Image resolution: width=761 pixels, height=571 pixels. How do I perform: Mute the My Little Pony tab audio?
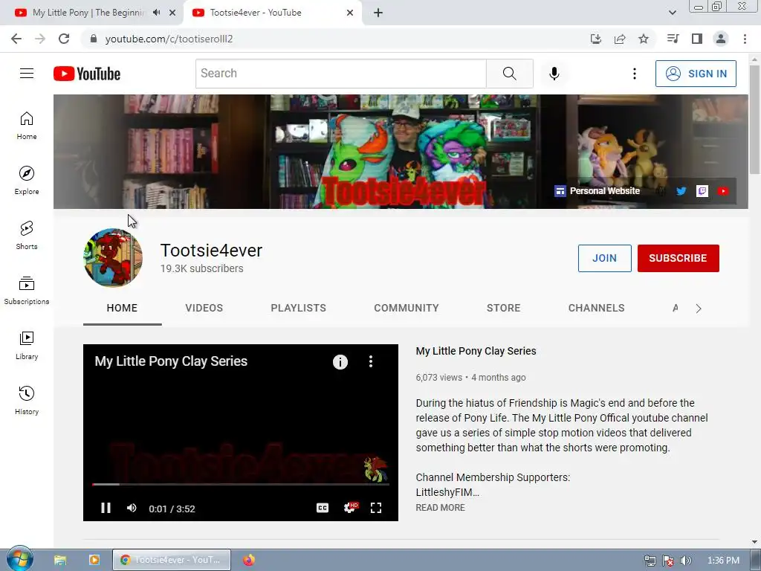(156, 13)
